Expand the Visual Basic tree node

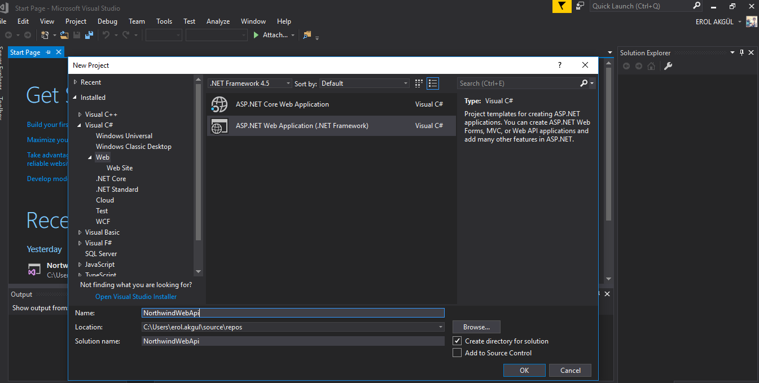(80, 232)
